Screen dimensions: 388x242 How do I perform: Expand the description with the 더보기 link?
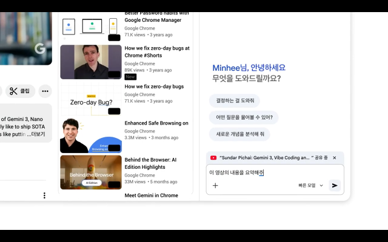38,134
